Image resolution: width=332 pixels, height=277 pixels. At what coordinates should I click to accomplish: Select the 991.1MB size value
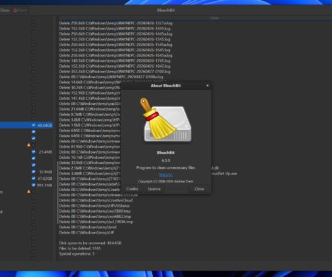coord(44,185)
